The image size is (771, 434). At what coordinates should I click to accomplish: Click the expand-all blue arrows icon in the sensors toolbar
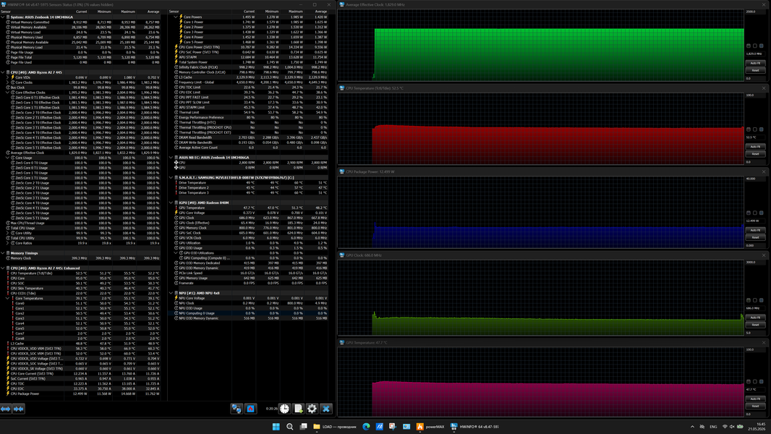(6, 409)
